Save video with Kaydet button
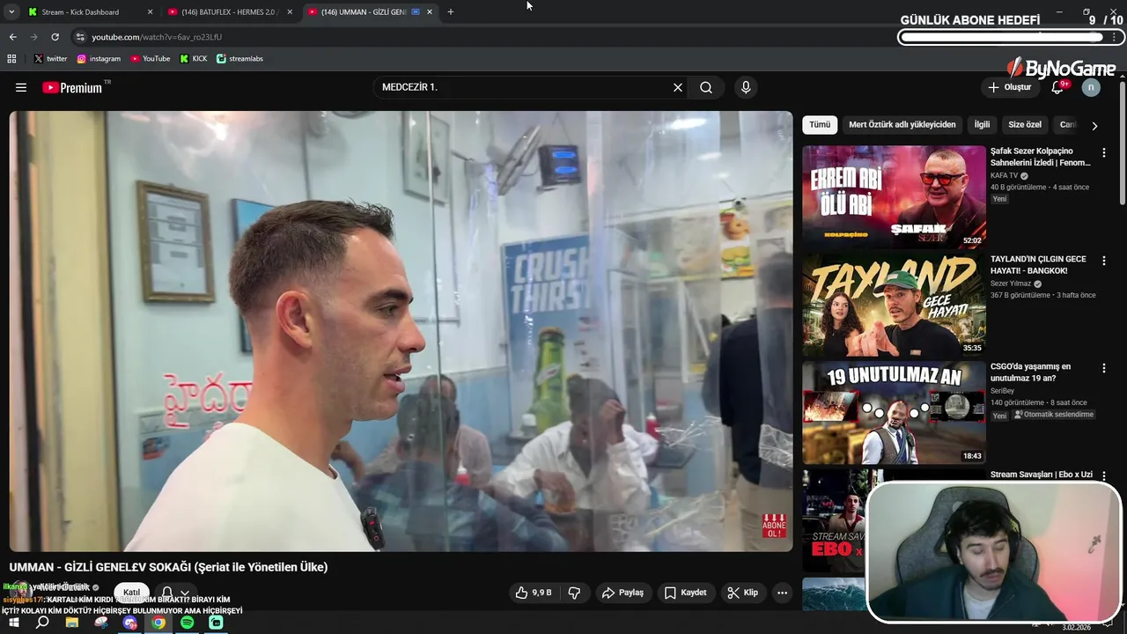 coord(685,593)
